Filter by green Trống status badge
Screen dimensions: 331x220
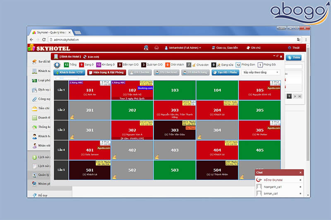click(x=66, y=65)
